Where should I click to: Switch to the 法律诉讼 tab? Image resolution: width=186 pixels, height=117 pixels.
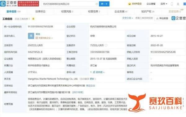[40, 11]
